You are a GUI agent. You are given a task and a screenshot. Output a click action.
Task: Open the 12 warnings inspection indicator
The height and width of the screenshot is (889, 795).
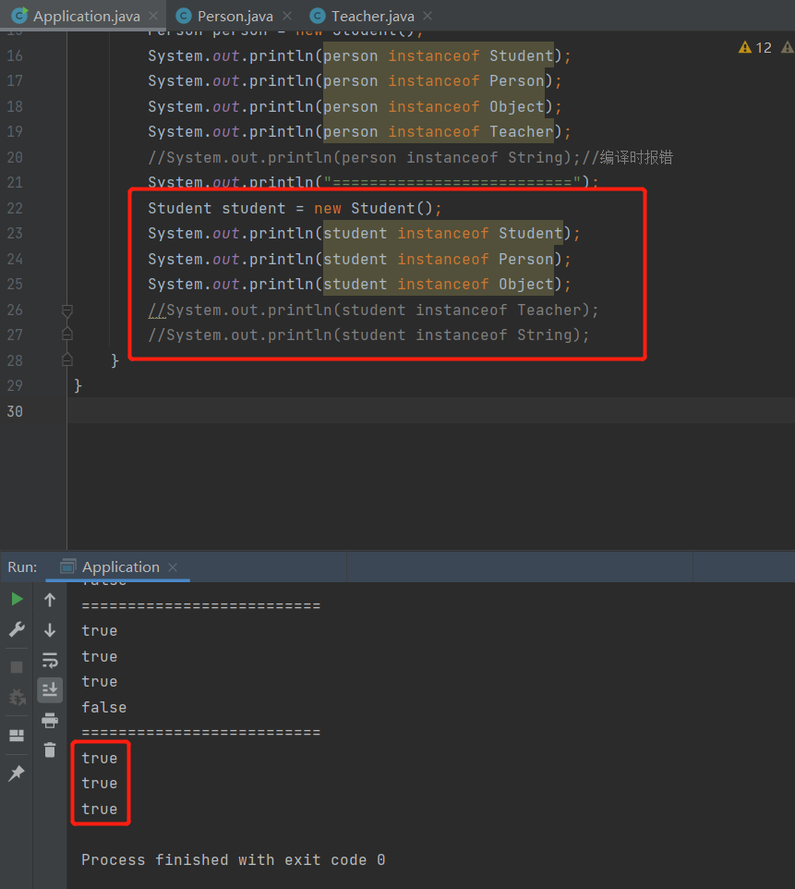(755, 48)
